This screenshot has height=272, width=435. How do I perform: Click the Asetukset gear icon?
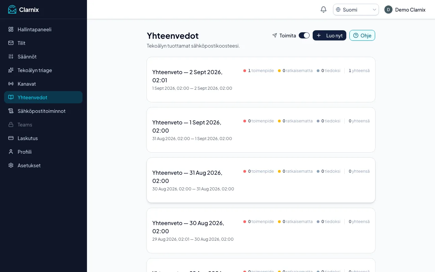[x=11, y=165]
